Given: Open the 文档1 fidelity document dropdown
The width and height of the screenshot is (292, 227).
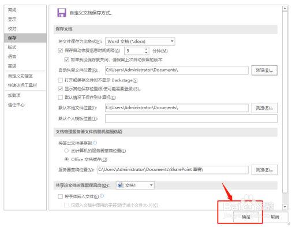Looking at the screenshot, I should pyautogui.click(x=135, y=185).
